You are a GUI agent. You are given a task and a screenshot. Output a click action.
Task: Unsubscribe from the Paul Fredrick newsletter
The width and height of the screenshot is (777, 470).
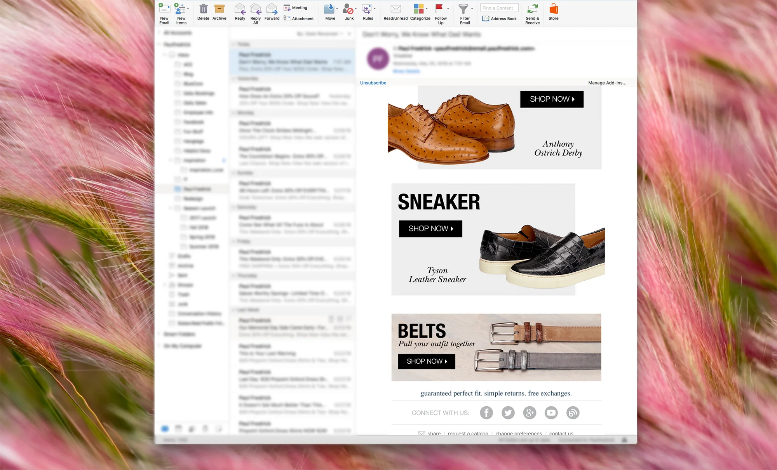tap(373, 83)
